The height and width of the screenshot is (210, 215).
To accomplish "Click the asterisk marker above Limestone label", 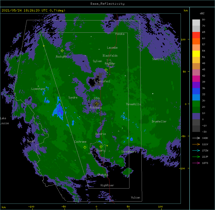I will (x=38, y=86).
